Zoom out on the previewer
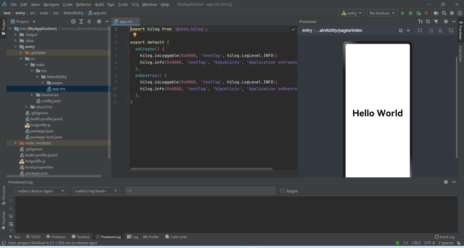This screenshot has width=464, height=248. pos(431,31)
